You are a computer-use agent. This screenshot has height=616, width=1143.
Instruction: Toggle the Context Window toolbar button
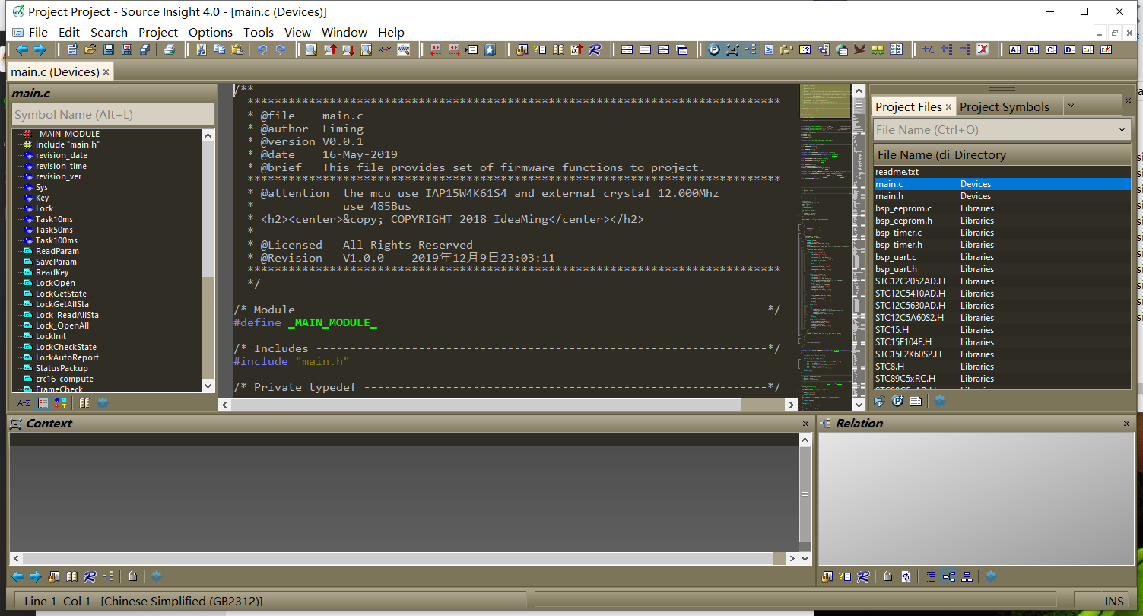tap(732, 50)
